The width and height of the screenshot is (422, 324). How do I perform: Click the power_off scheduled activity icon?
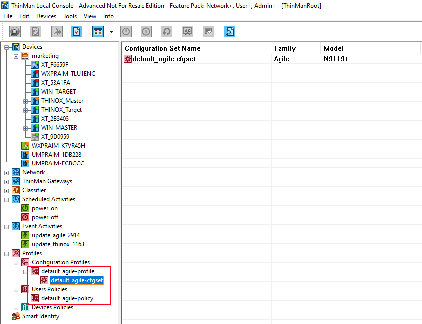25,217
